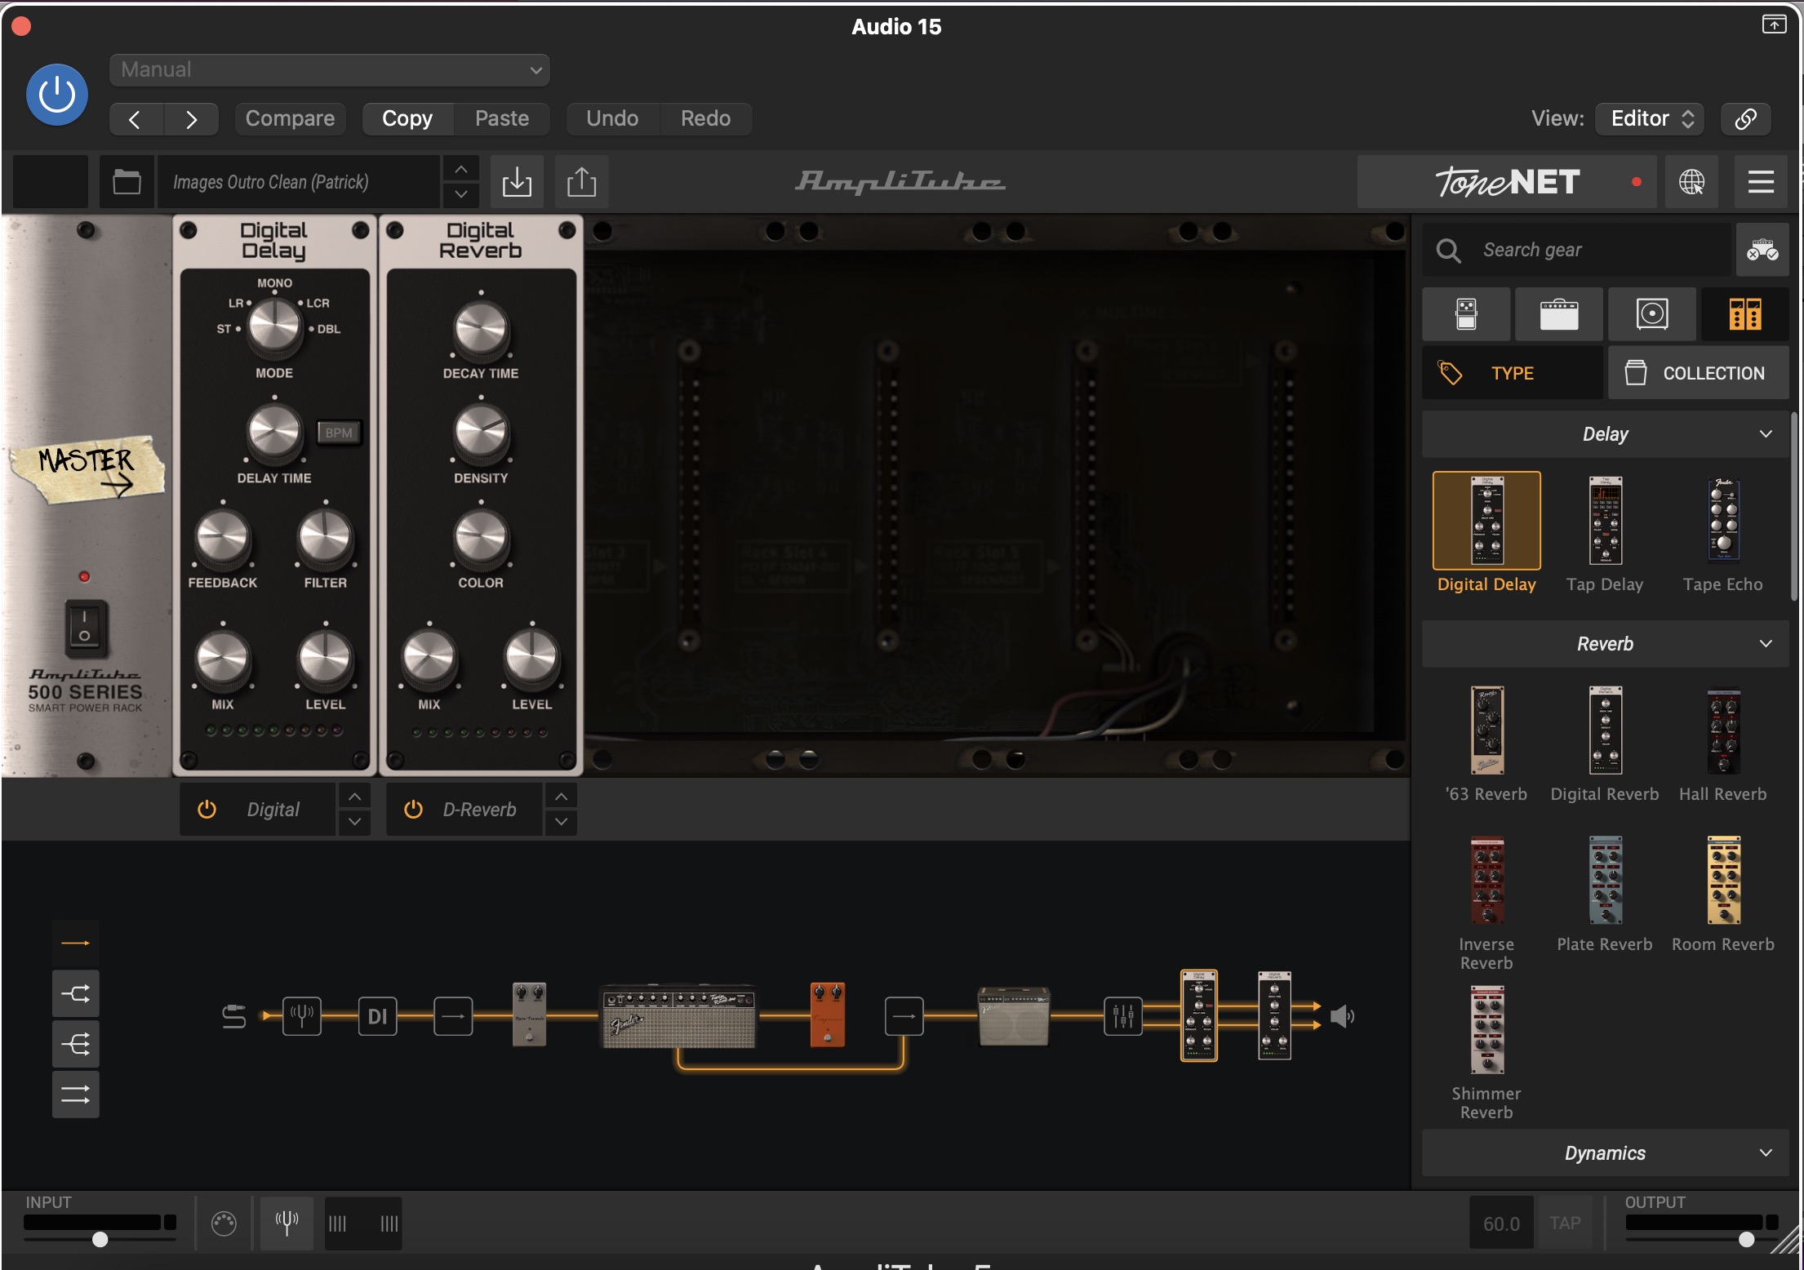Click the globe web icon
Image resolution: width=1804 pixels, height=1270 pixels.
(1691, 181)
